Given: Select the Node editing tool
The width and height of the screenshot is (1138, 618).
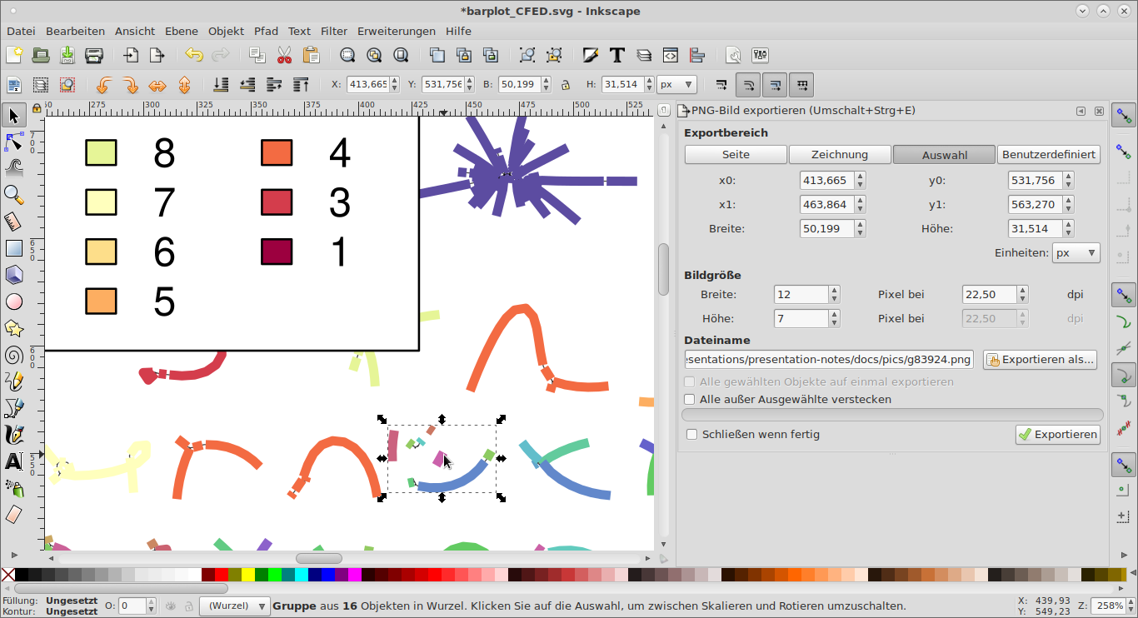Looking at the screenshot, I should [x=13, y=142].
